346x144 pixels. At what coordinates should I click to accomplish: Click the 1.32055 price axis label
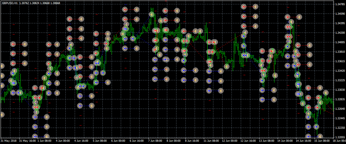340,137
